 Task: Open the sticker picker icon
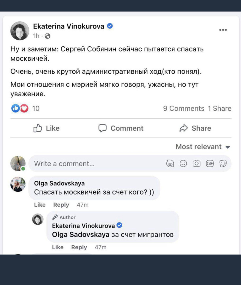click(223, 164)
